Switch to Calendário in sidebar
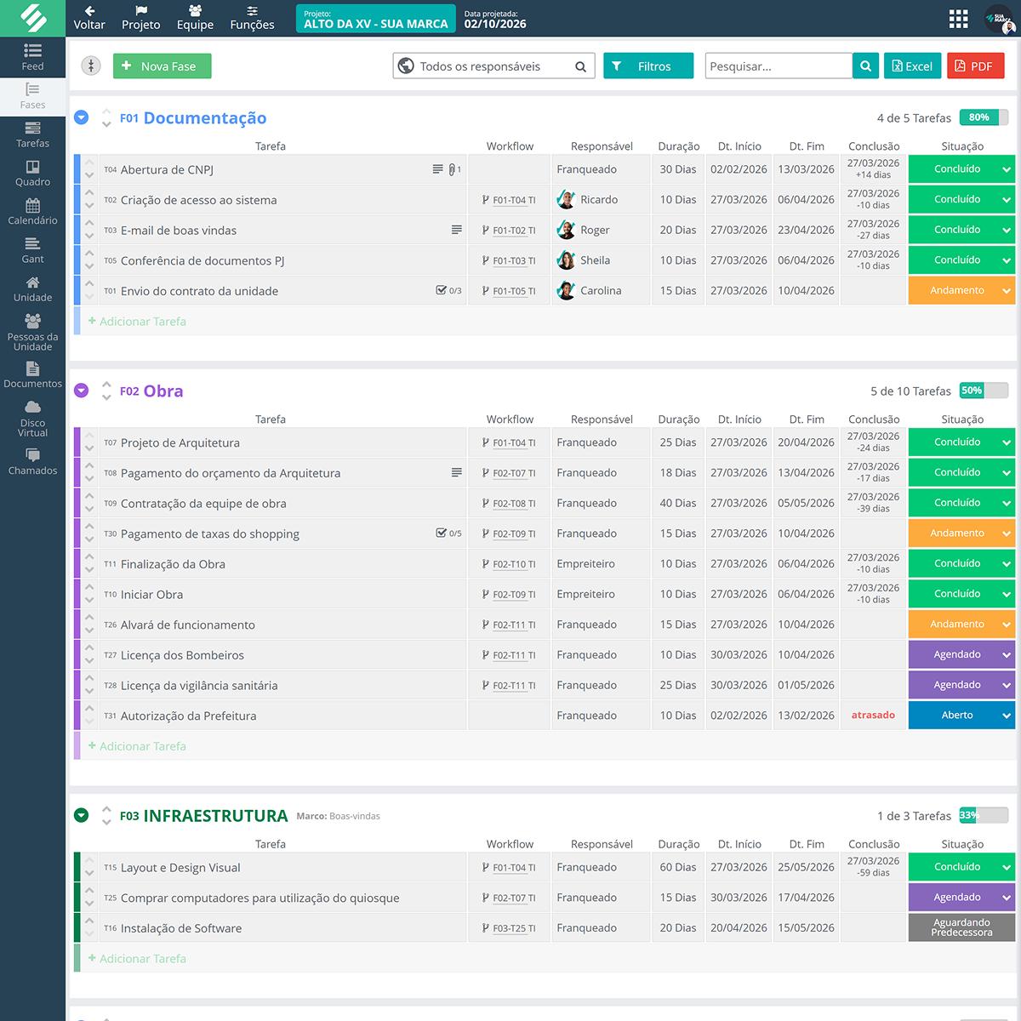This screenshot has height=1021, width=1021. [x=32, y=211]
